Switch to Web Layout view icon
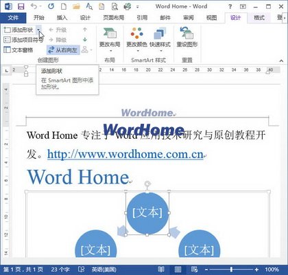 (x=194, y=269)
